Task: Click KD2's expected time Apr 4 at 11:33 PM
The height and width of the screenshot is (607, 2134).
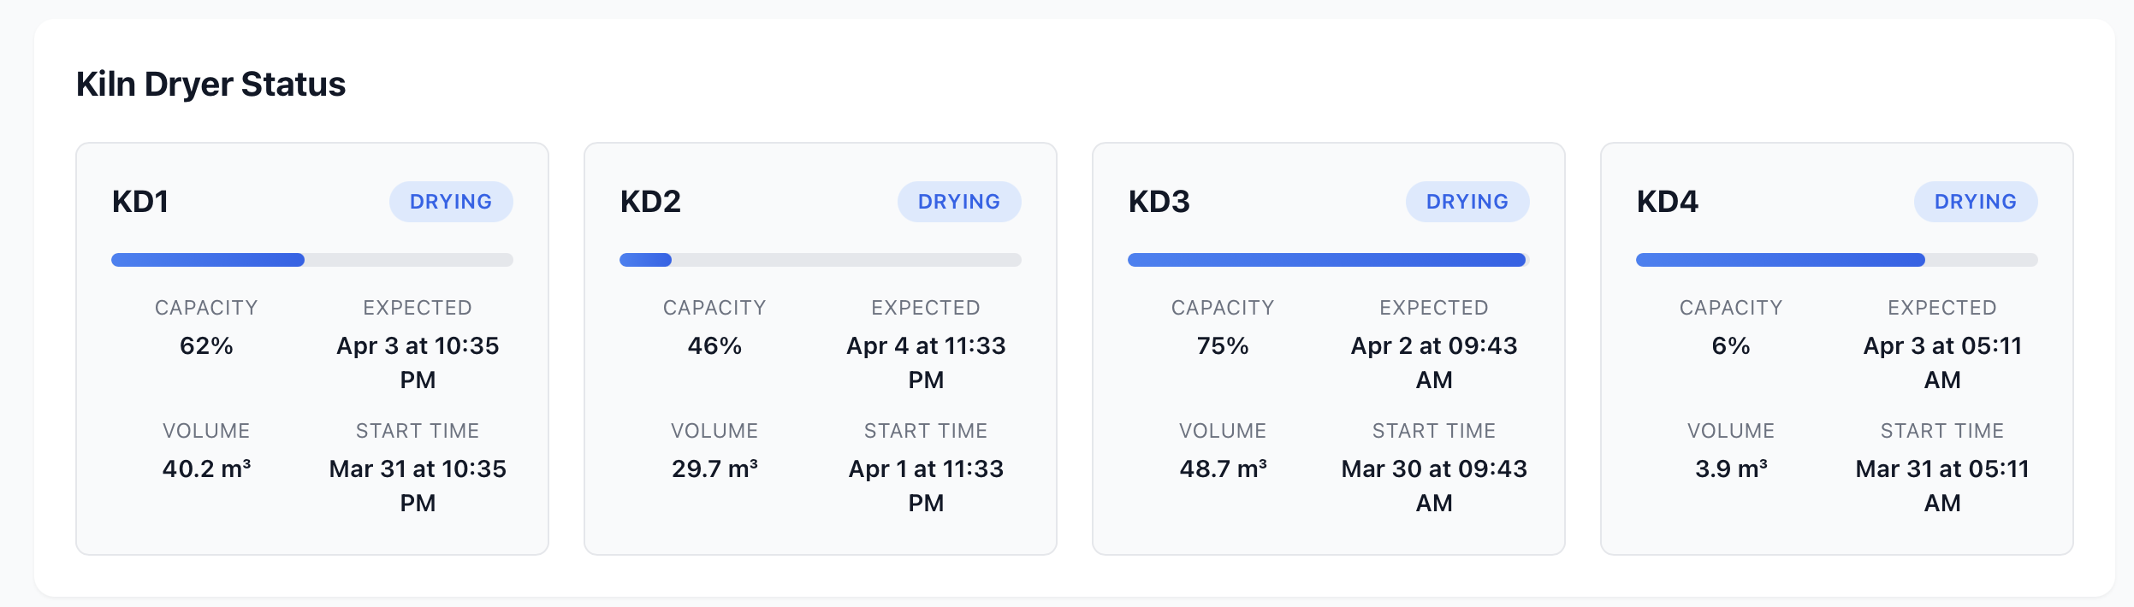Action: click(926, 362)
